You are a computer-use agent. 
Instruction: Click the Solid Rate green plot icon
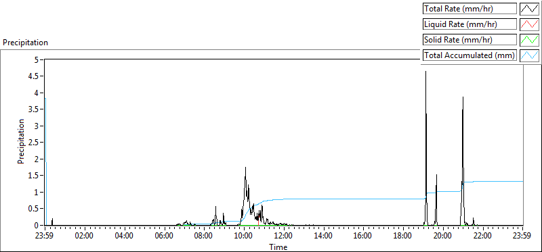pos(530,40)
